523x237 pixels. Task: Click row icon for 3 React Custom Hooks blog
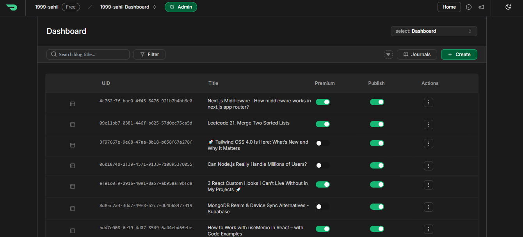pos(73,186)
